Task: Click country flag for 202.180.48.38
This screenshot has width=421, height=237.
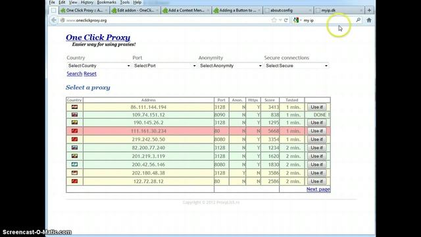Action: (74, 172)
